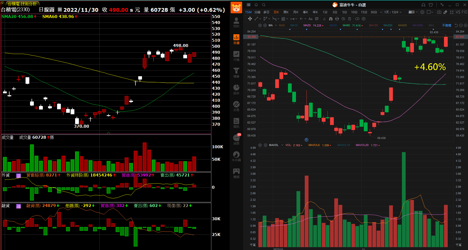Image resolution: width=468 pixels, height=250 pixels.
Task: Toggle MA5 line visibility
Action: click(282, 25)
